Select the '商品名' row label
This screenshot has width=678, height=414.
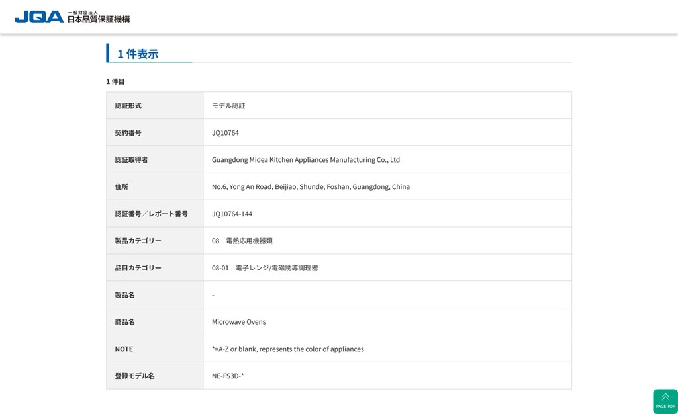pos(124,321)
